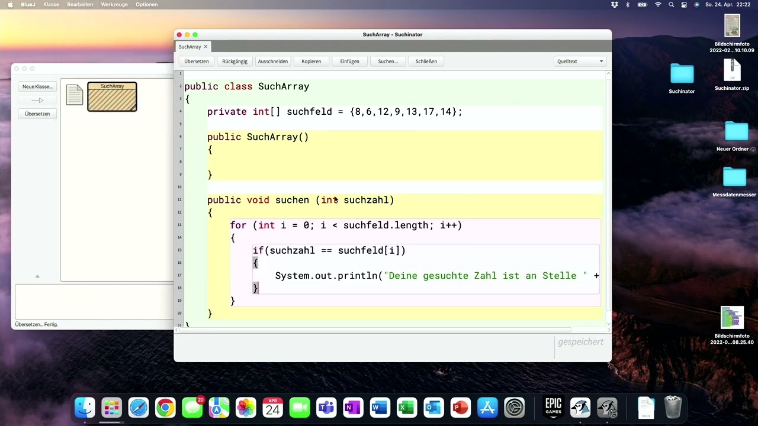Open Epic Games Launcher in dock

point(553,408)
